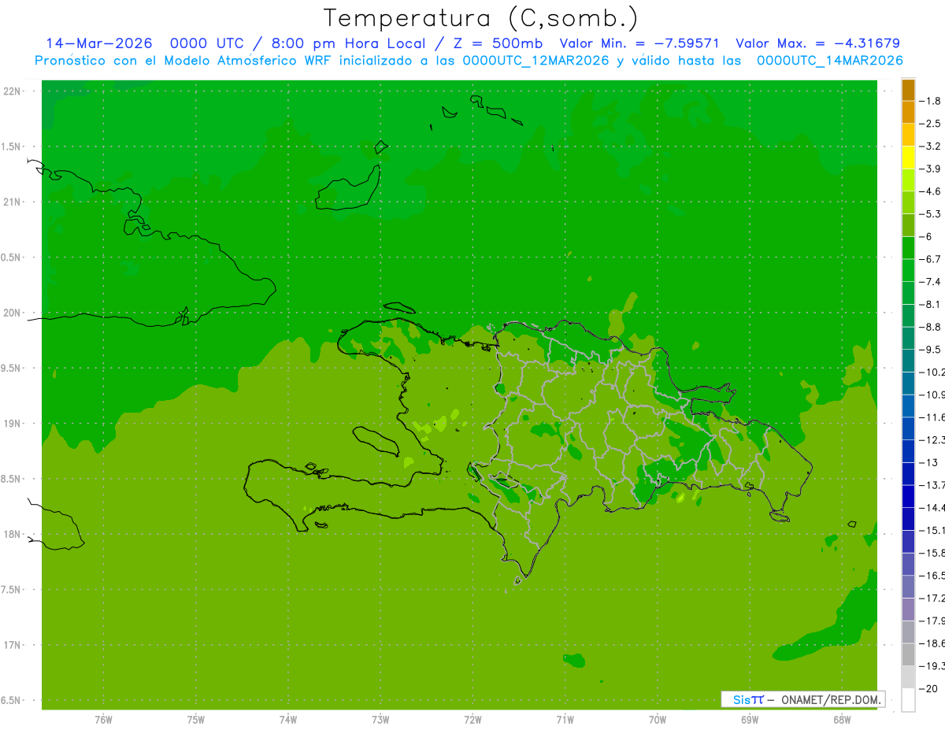Image resolution: width=945 pixels, height=730 pixels.
Task: Click the "22N" latitude label
Action: pos(12,91)
